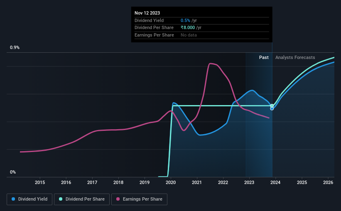Click the 0.5% dividend yield value in tooltip
The height and width of the screenshot is (211, 341).
click(x=185, y=20)
